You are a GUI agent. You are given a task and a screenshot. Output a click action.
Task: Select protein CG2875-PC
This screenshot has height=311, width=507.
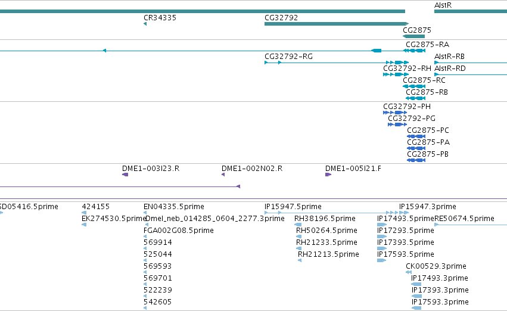428,130
